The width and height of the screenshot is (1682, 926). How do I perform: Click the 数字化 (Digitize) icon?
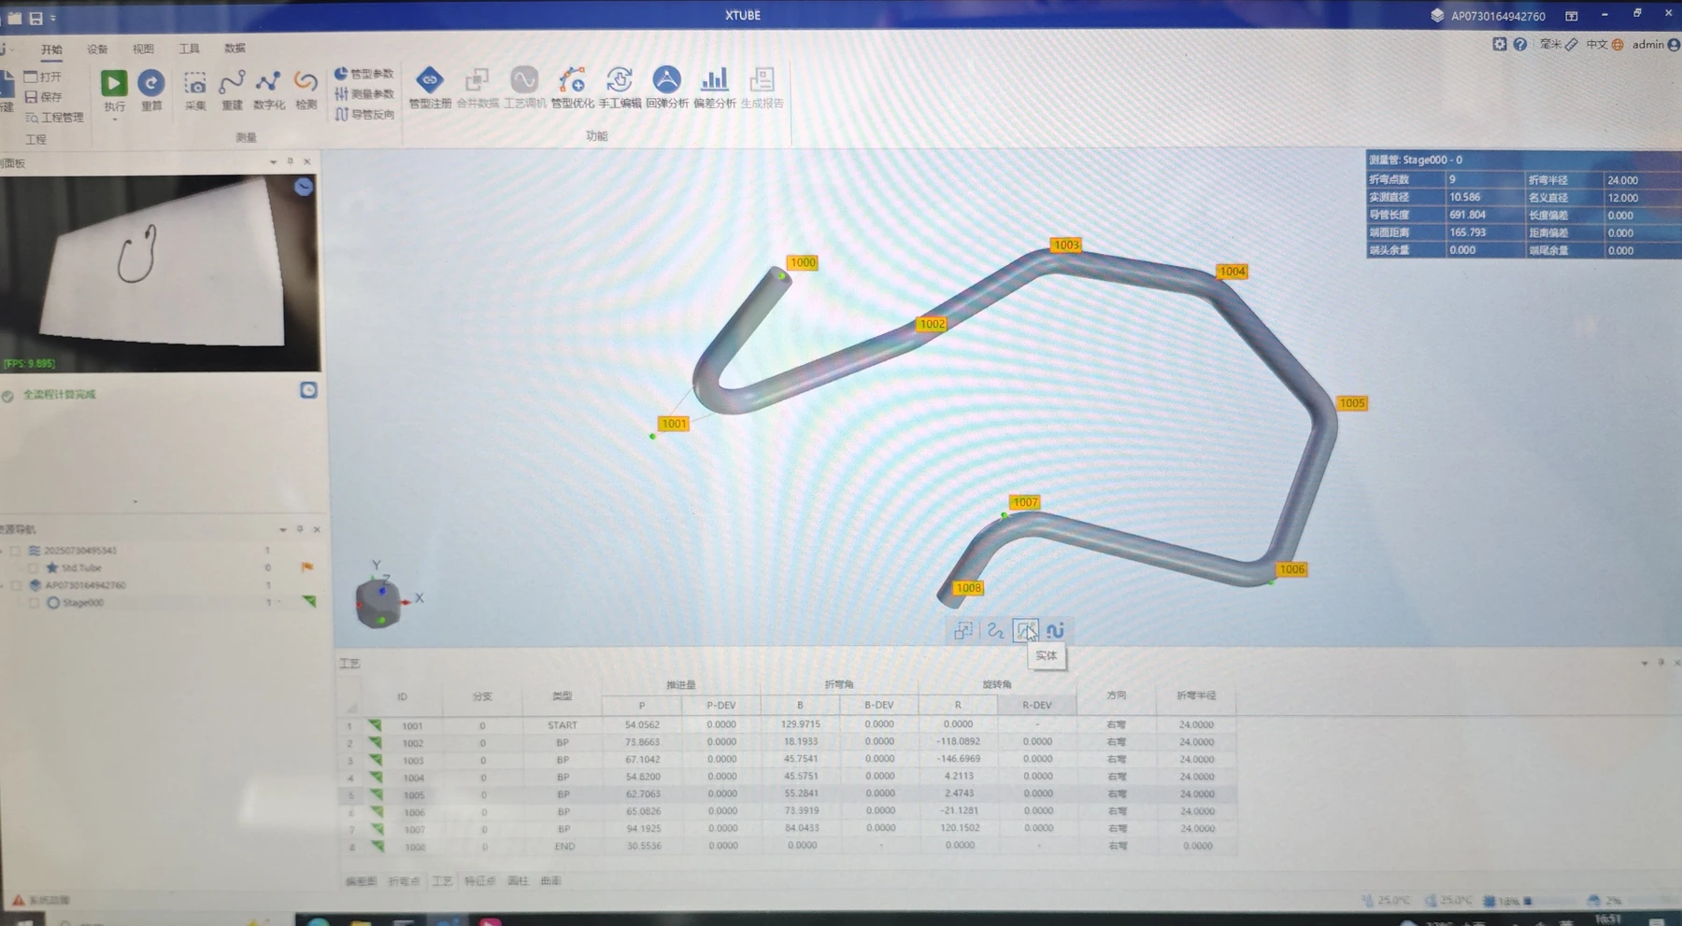pyautogui.click(x=269, y=85)
